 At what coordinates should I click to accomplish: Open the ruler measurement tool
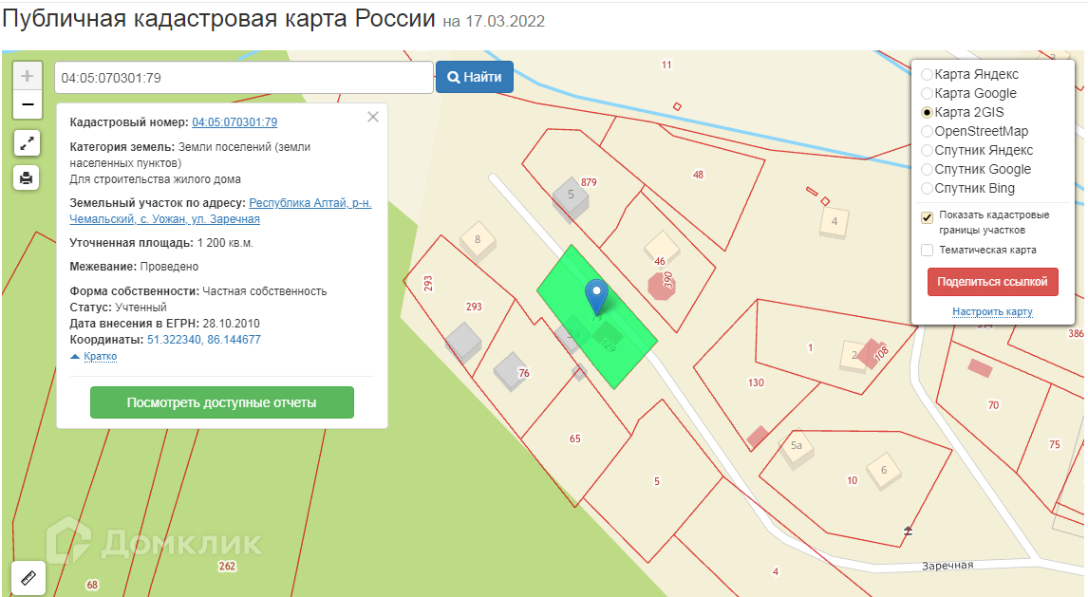(28, 578)
